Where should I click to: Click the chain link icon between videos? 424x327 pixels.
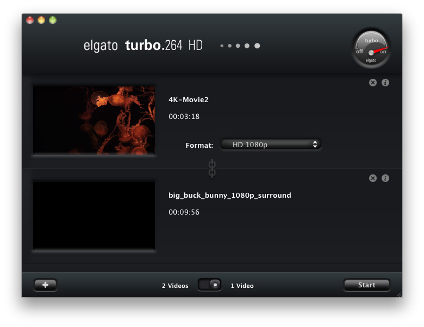[x=212, y=168]
